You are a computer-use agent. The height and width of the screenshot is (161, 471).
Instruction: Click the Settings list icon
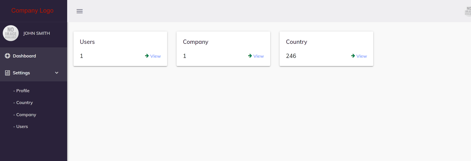click(8, 73)
